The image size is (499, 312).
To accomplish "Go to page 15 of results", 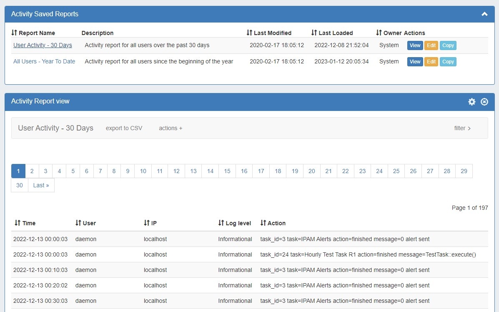I will click(x=227, y=171).
